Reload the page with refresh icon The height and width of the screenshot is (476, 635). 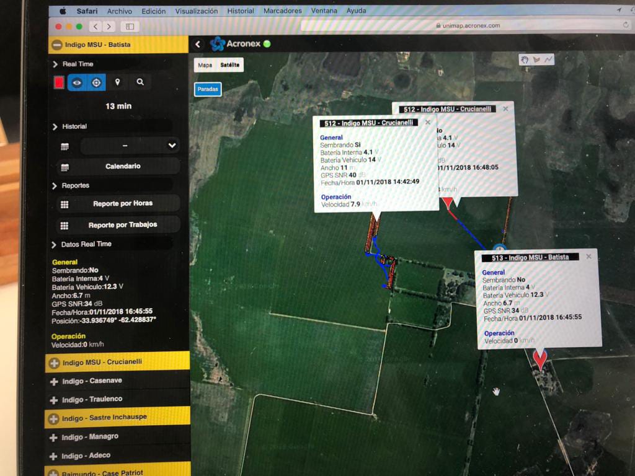tap(626, 25)
